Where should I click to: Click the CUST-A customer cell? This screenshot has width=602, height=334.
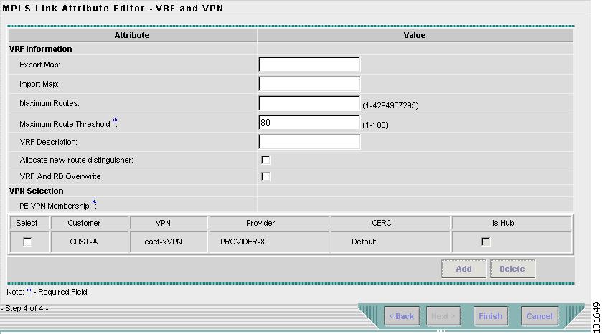[89, 242]
